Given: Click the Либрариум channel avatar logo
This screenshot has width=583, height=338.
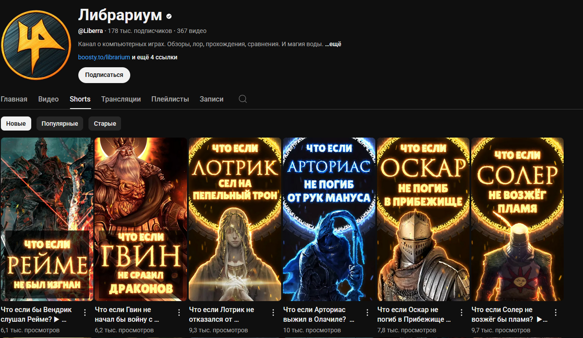Looking at the screenshot, I should coord(36,44).
